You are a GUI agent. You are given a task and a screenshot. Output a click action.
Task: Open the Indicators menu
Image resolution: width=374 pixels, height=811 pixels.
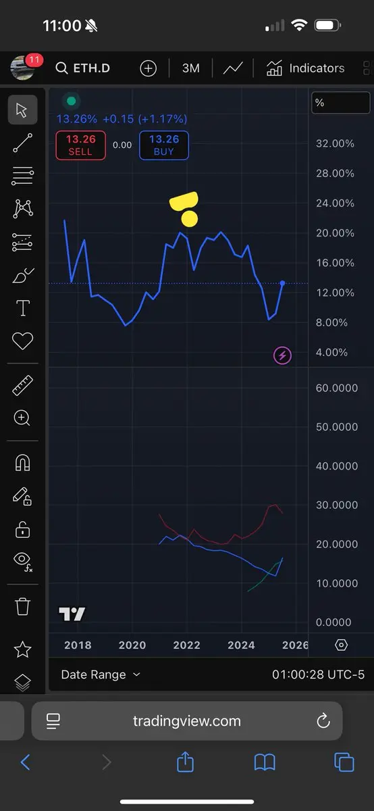coord(305,68)
